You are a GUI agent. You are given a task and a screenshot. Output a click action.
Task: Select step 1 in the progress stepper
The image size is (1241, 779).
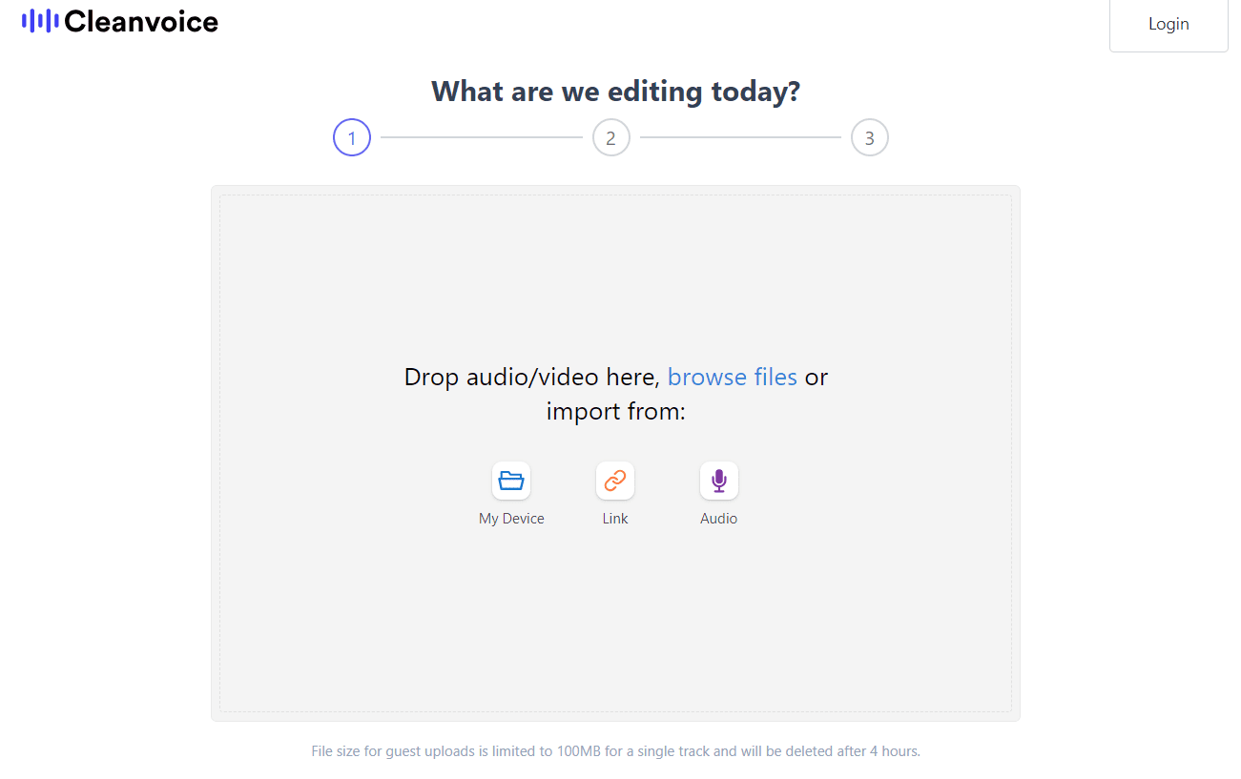coord(352,138)
